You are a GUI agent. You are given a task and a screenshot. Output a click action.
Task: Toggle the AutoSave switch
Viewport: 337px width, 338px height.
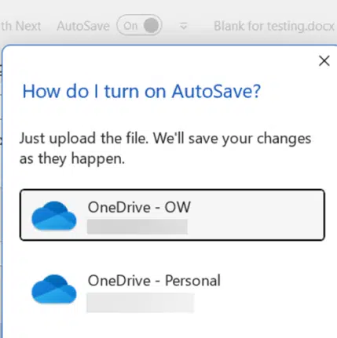[139, 25]
